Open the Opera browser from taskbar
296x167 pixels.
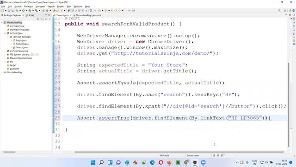coord(161,162)
